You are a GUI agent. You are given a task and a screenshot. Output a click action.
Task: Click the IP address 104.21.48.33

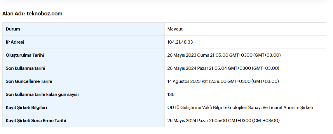point(180,42)
